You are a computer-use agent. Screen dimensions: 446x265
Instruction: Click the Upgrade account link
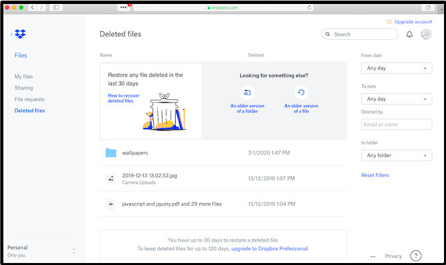pyautogui.click(x=413, y=21)
